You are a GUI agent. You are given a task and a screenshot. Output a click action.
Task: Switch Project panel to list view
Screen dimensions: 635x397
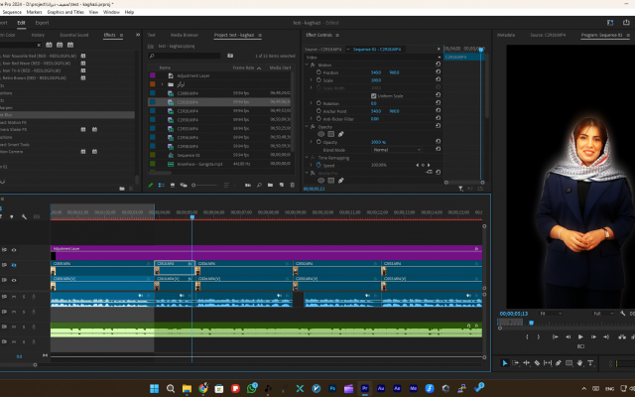[x=163, y=185]
